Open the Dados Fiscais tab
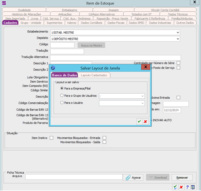 coord(116,23)
